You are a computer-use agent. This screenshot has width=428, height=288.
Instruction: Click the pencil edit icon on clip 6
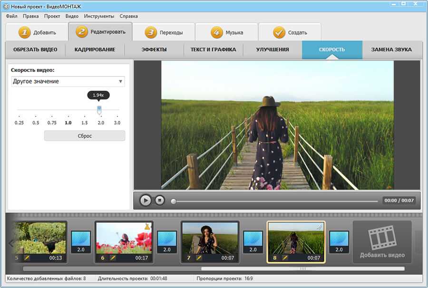coord(113,258)
